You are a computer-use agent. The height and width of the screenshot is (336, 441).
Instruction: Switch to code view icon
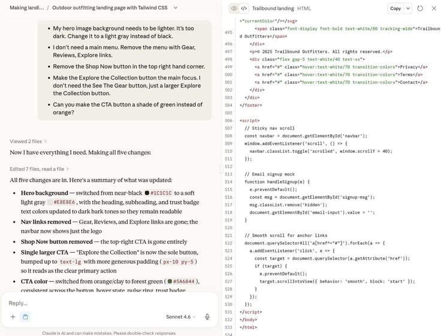click(x=244, y=8)
